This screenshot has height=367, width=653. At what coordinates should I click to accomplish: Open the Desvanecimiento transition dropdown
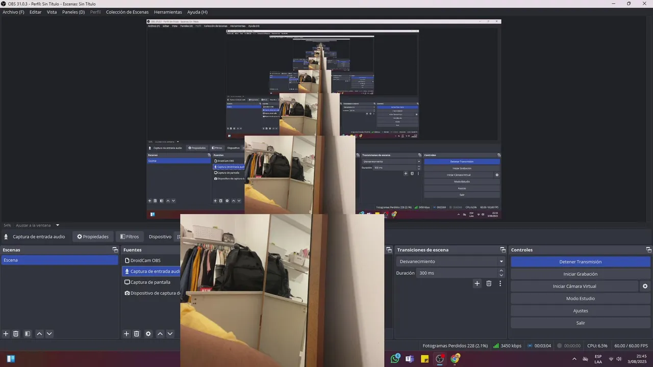pyautogui.click(x=451, y=261)
